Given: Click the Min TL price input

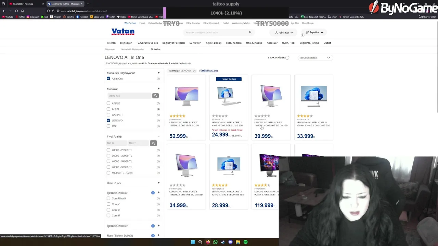Looking at the screenshot, I should [x=117, y=143].
